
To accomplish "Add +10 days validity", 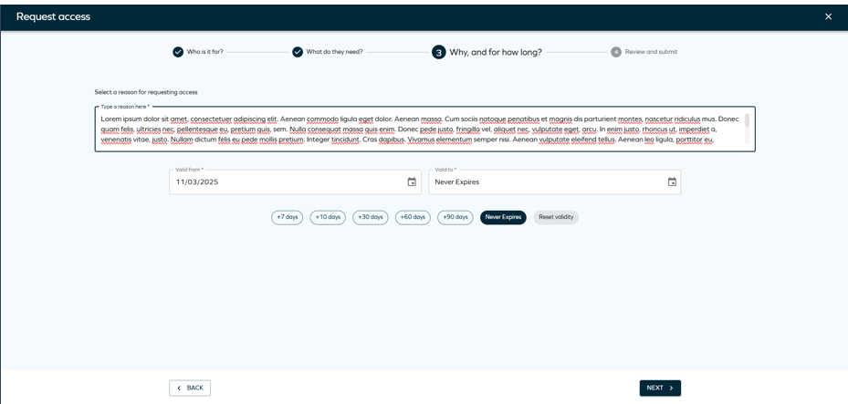I will (328, 217).
